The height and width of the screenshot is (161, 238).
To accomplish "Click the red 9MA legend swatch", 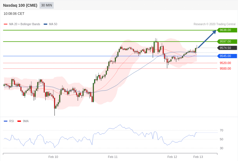I will coord(19,121).
